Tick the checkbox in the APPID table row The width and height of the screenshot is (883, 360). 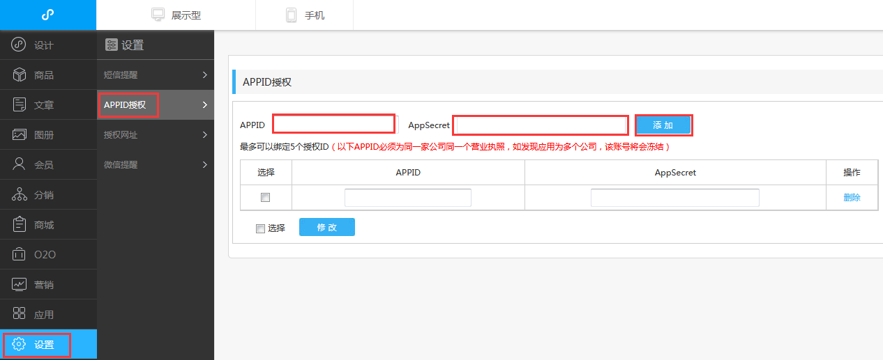[265, 198]
